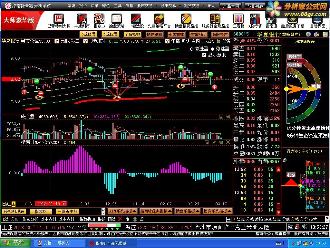Open the 期货交易 menu dropdown
Viewport: 330px width, 248px height.
click(194, 6)
